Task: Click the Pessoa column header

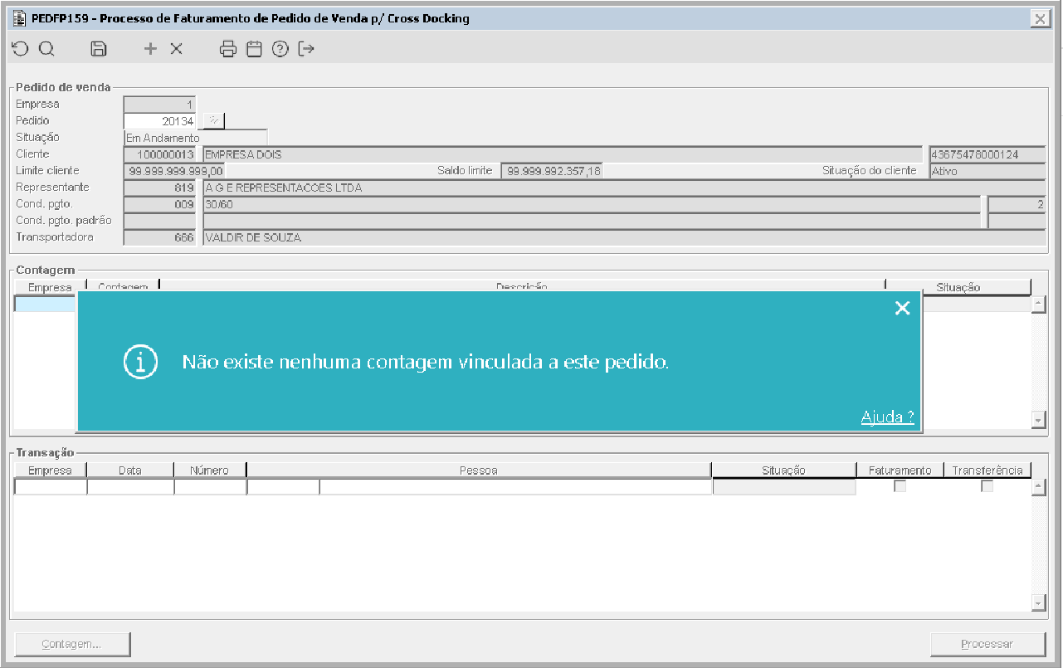Action: (x=479, y=471)
